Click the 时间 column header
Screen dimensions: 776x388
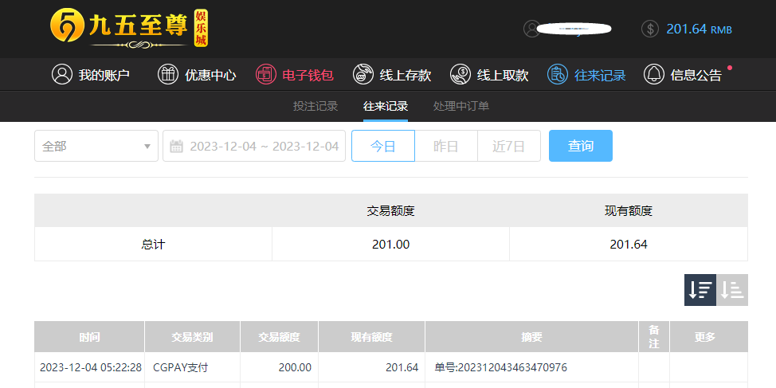89,337
